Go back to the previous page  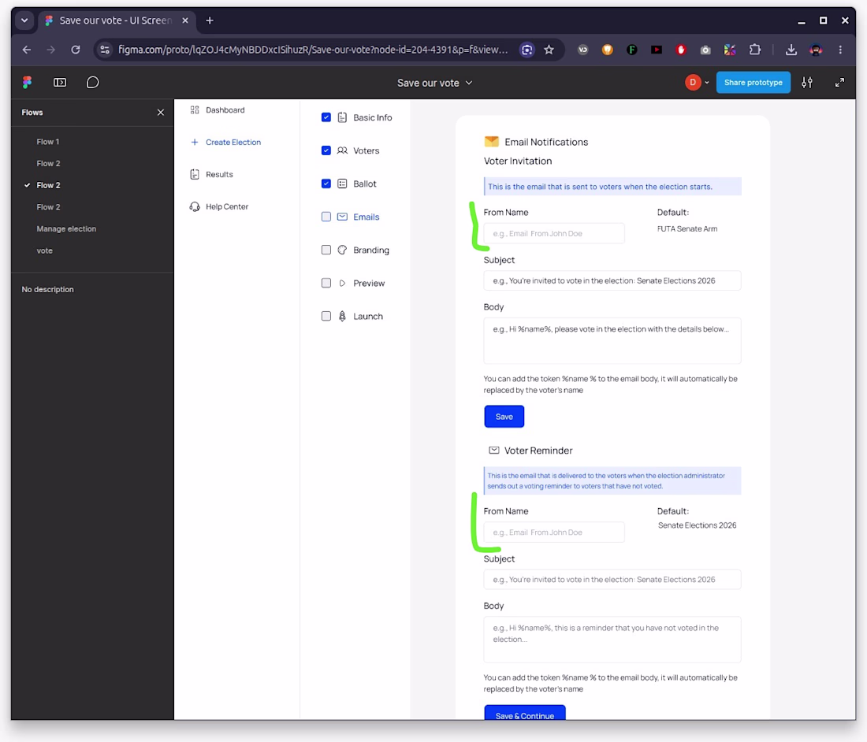pyautogui.click(x=27, y=50)
